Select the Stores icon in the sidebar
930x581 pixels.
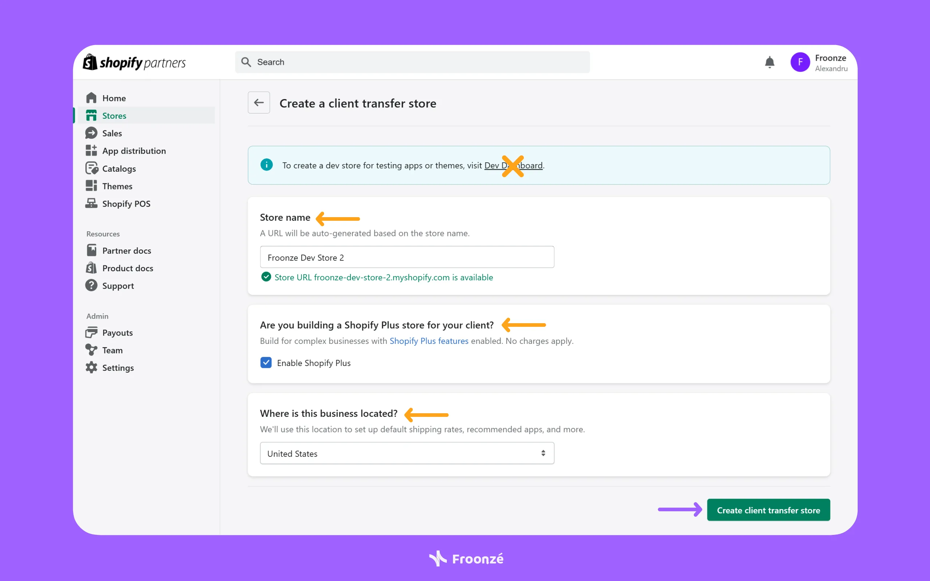click(x=92, y=115)
